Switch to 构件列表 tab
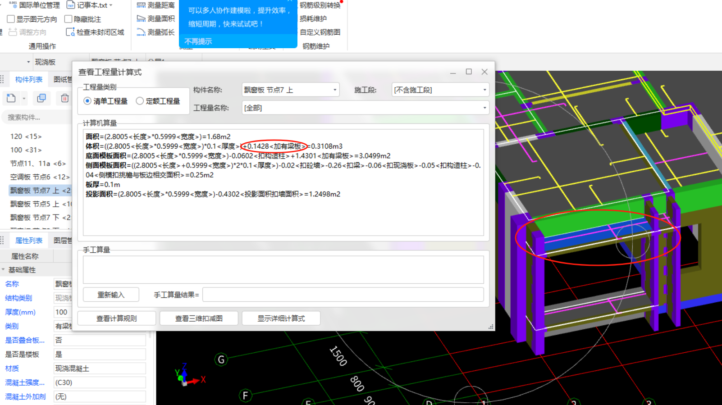The width and height of the screenshot is (722, 405). point(28,79)
